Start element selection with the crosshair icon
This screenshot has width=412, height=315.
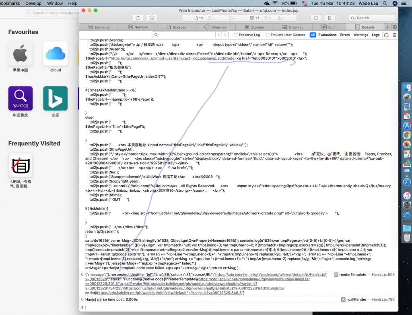[x=316, y=18]
